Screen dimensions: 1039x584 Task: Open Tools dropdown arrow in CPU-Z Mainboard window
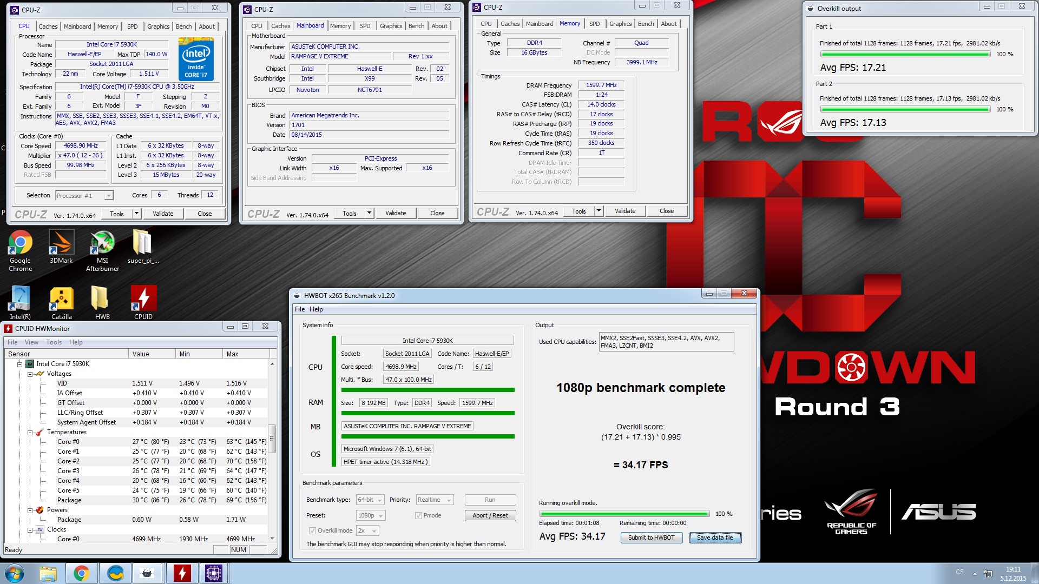pos(370,213)
